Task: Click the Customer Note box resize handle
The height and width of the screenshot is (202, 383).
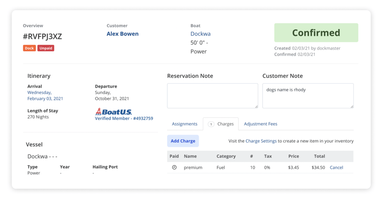Action: click(352, 107)
